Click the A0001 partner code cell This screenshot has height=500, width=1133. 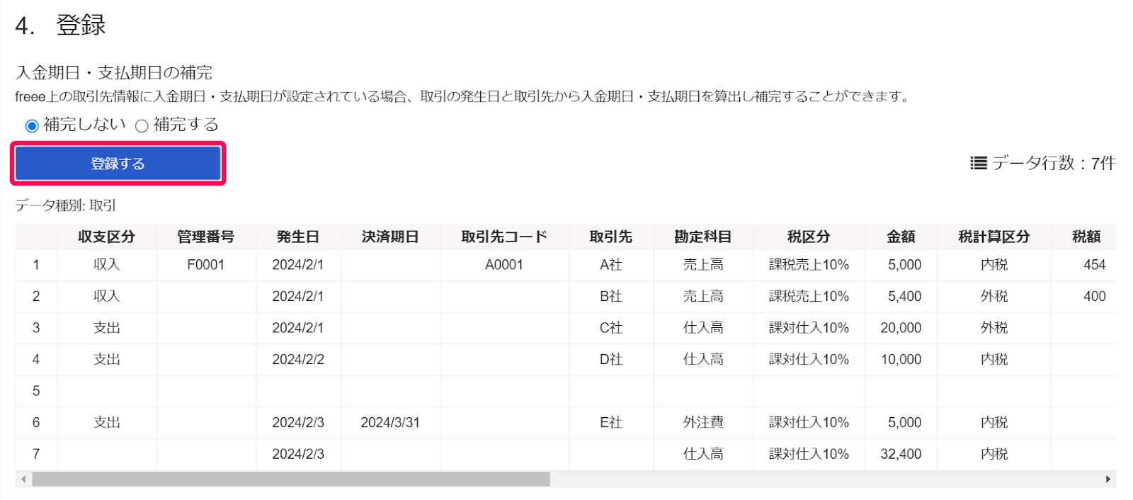point(504,265)
